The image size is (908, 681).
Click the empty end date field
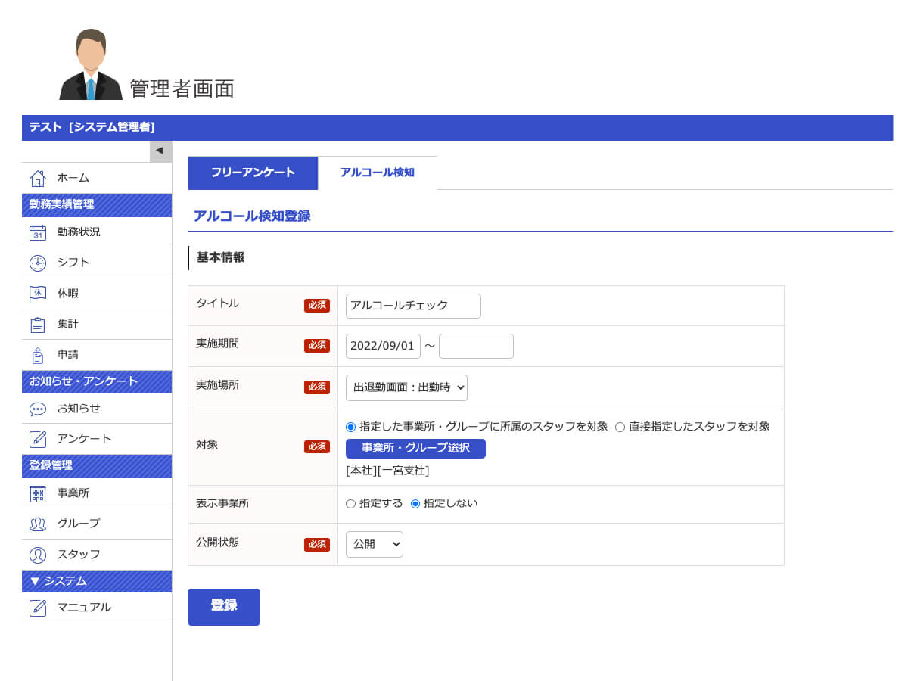tap(476, 346)
